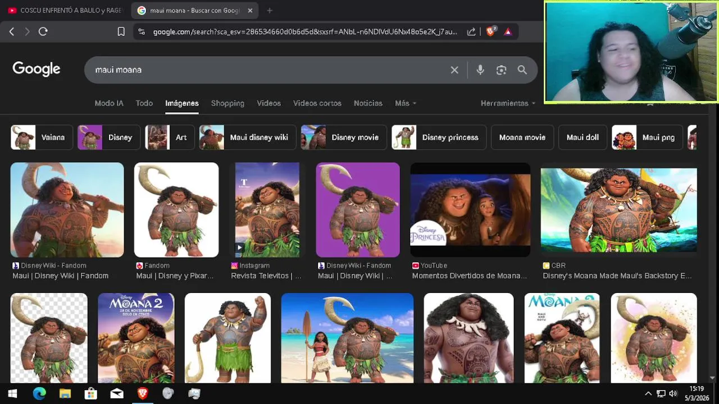
Task: Open volume control in the system tray
Action: [x=673, y=394]
